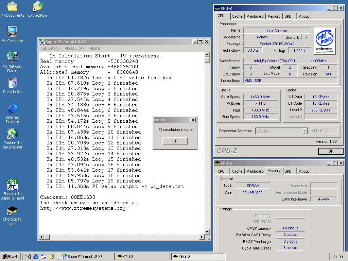Click the 512 MBytes size value

[x=253, y=192]
